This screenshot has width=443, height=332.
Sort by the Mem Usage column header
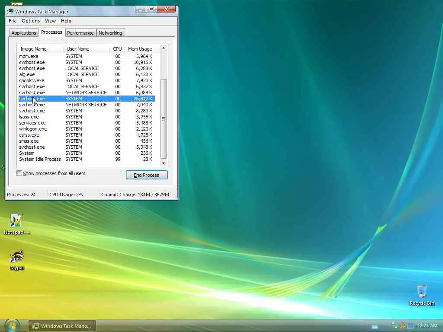pos(140,49)
